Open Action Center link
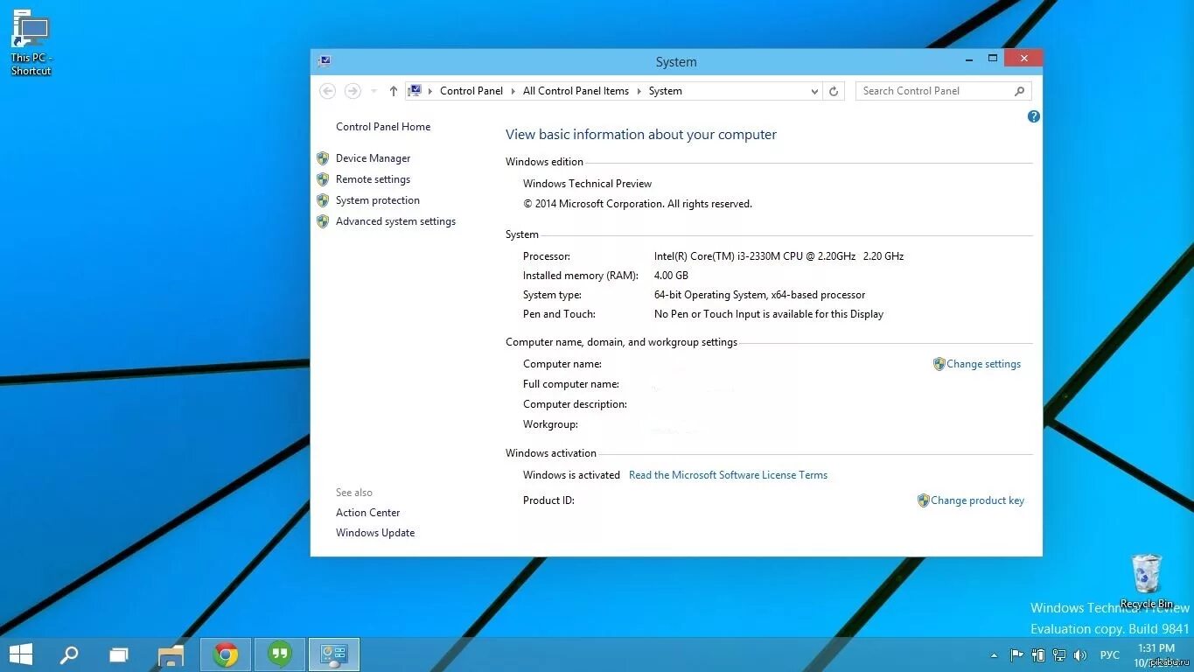 click(x=368, y=513)
